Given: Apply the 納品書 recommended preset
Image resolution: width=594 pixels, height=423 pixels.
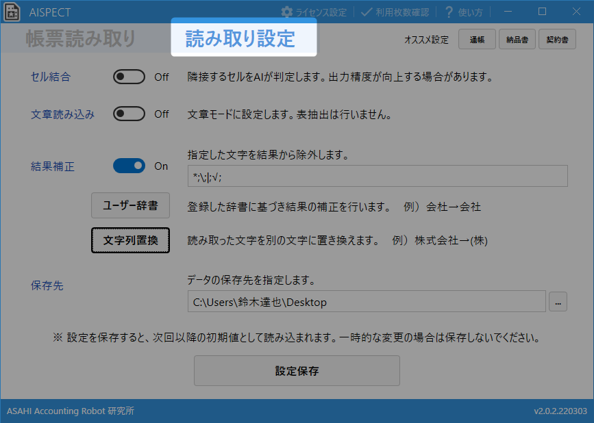Looking at the screenshot, I should coord(517,40).
